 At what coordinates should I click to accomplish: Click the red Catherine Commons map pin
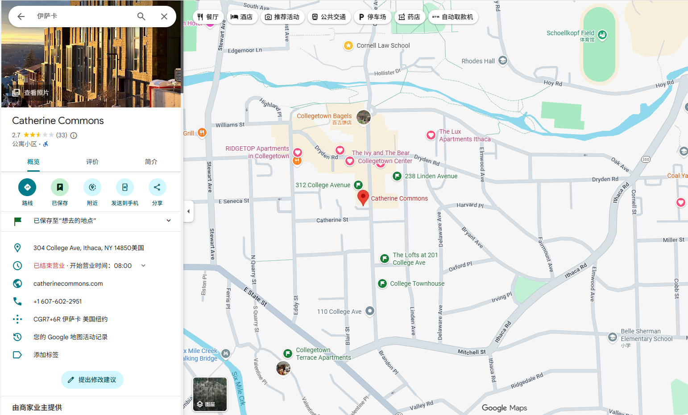363,197
